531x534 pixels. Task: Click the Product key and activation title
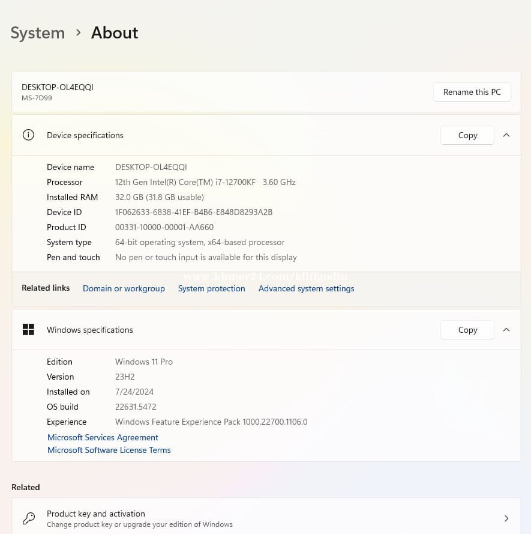[x=96, y=514]
